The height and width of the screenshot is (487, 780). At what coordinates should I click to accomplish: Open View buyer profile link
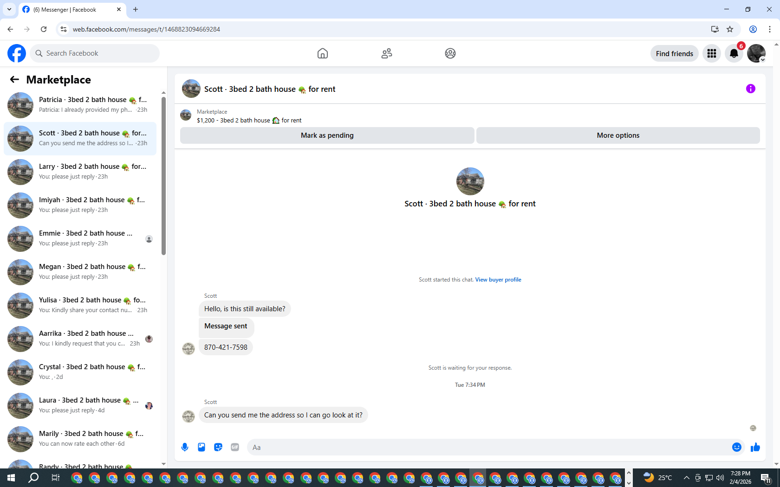pyautogui.click(x=498, y=280)
